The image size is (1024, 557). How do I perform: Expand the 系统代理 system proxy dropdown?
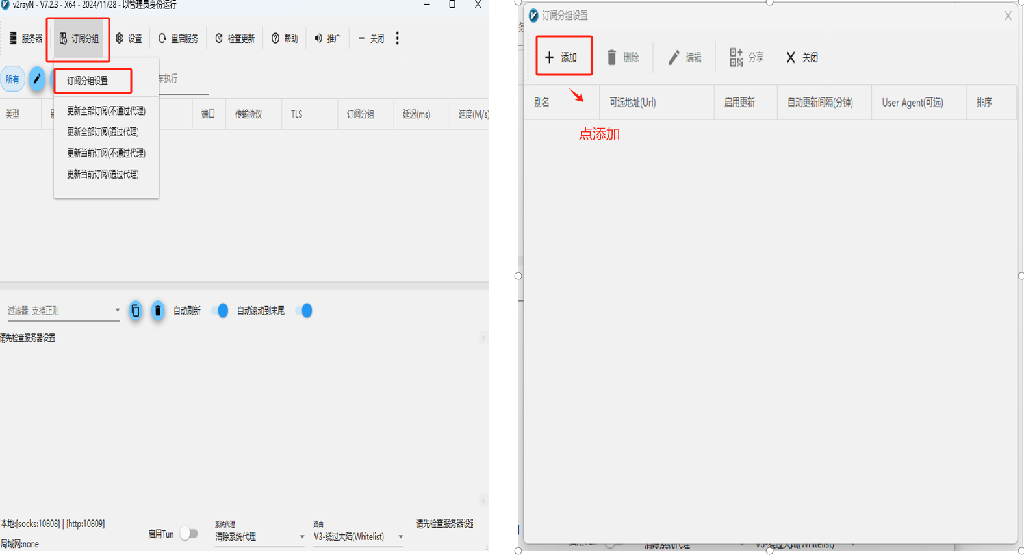click(x=301, y=537)
